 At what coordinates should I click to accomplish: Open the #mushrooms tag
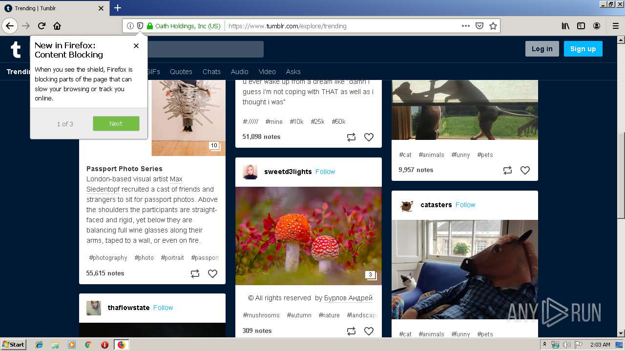pyautogui.click(x=261, y=315)
